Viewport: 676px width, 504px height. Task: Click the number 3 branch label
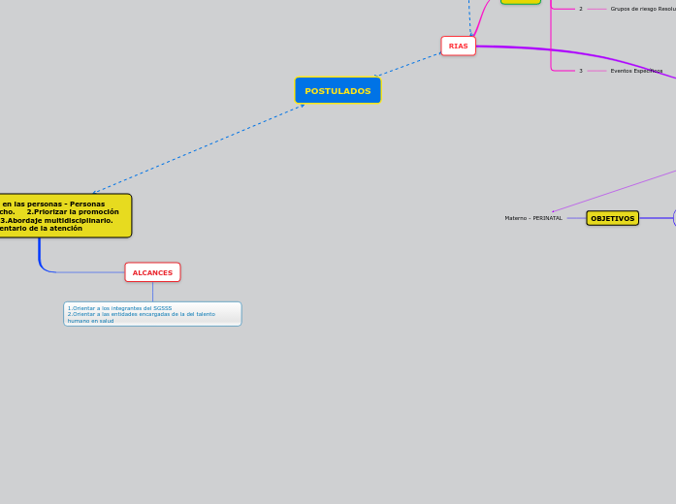(581, 71)
